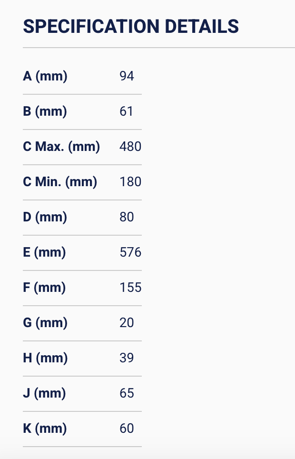
Task: Click the value 61 for B
Action: (x=127, y=111)
